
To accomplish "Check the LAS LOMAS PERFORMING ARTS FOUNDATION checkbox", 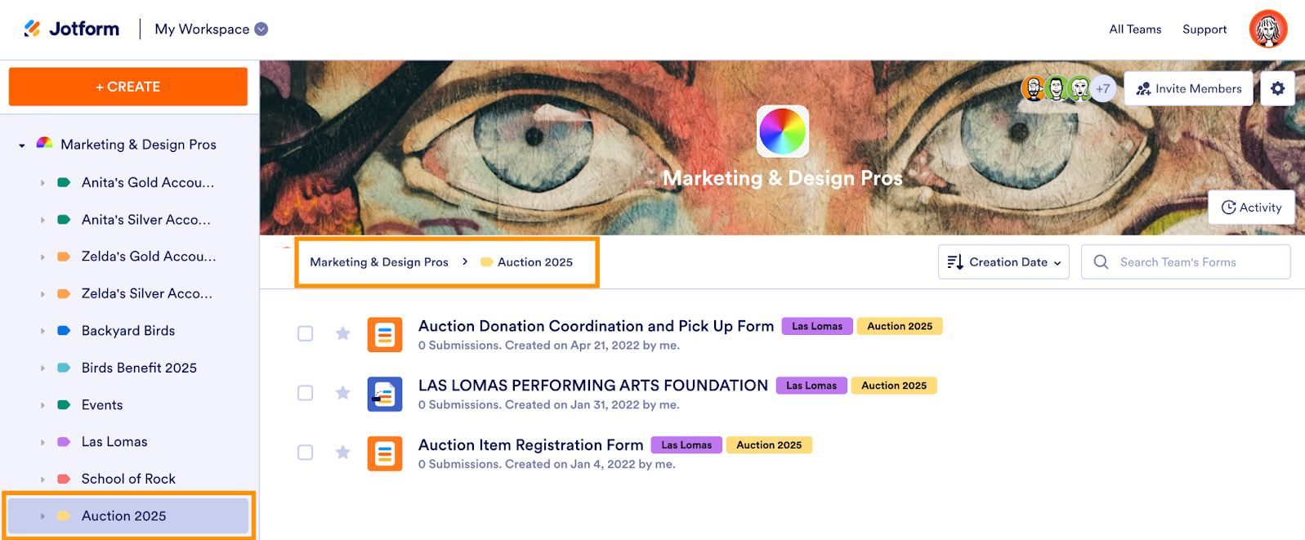I will [306, 393].
